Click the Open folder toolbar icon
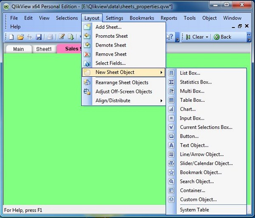The width and height of the screenshot is (255, 218). pos(20,37)
